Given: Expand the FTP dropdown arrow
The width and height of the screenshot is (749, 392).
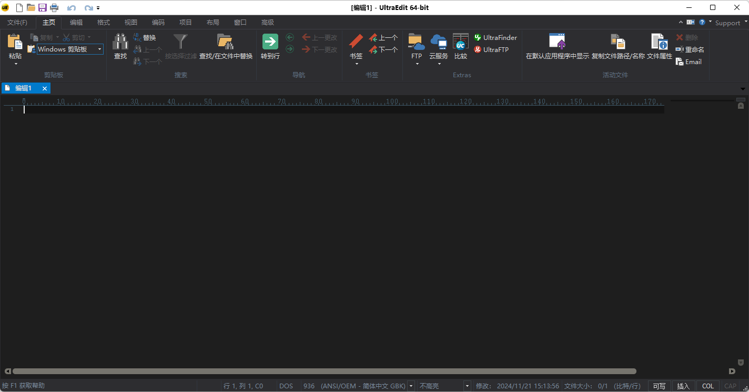Looking at the screenshot, I should click(417, 64).
